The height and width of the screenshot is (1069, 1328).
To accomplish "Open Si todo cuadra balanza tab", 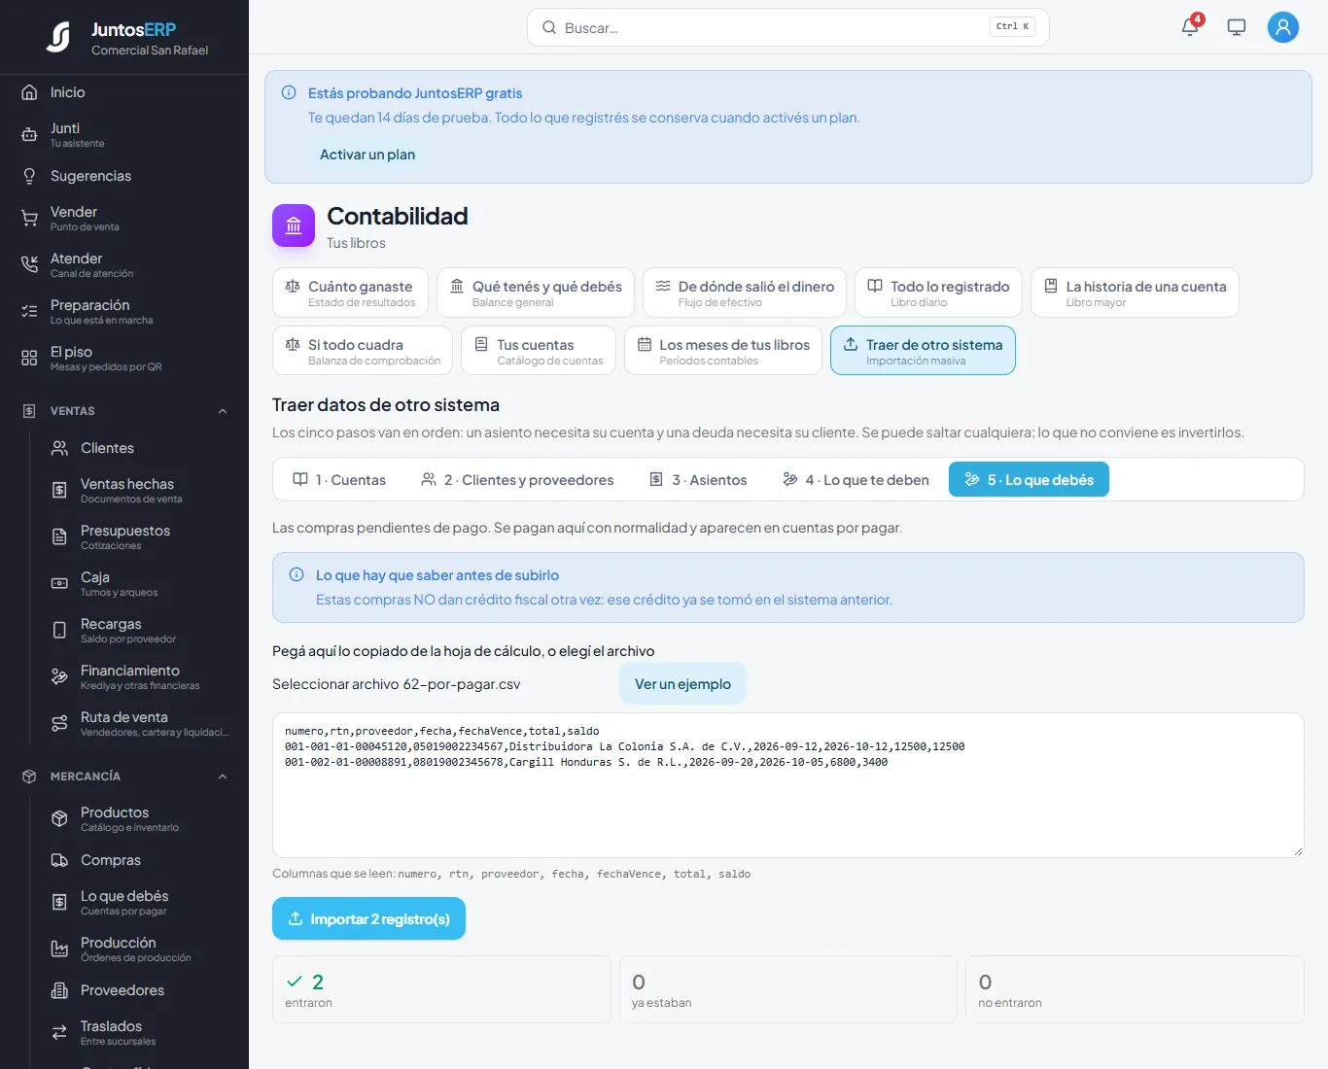I will 363,350.
